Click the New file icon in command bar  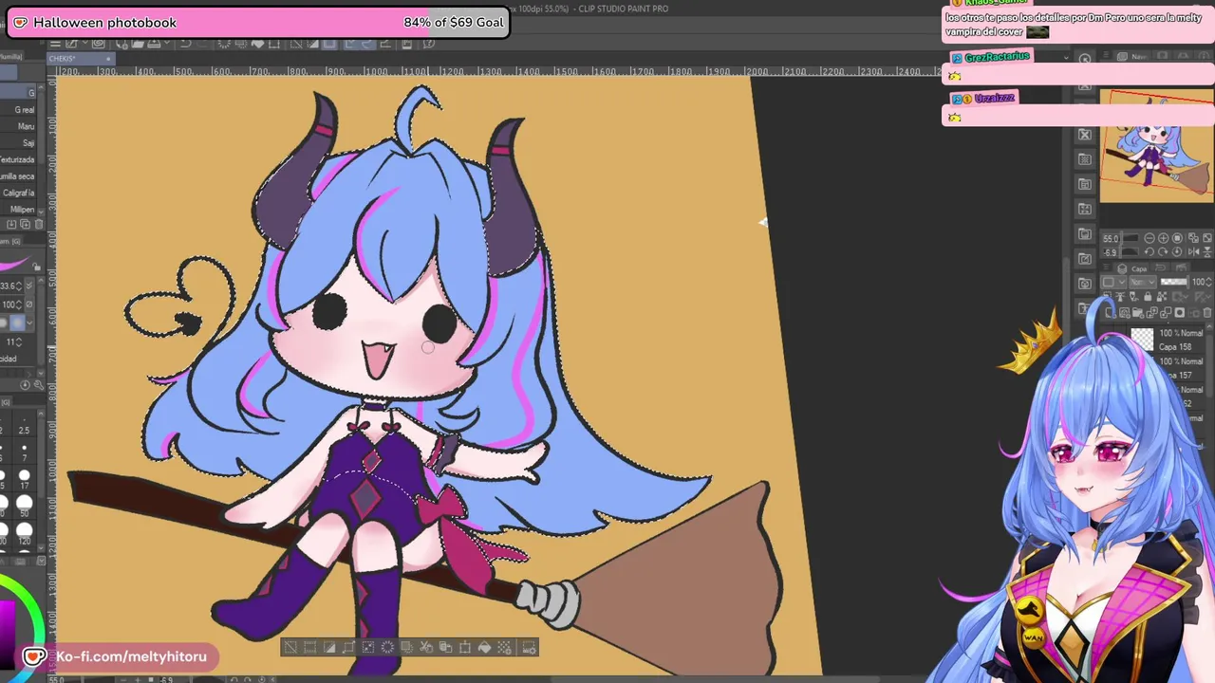pos(122,44)
